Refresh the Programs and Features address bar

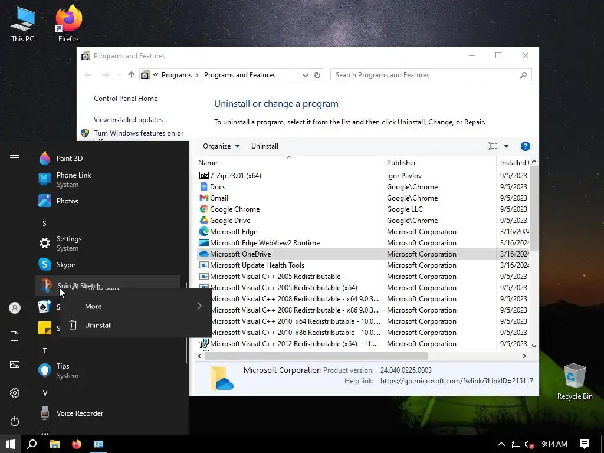coord(317,75)
